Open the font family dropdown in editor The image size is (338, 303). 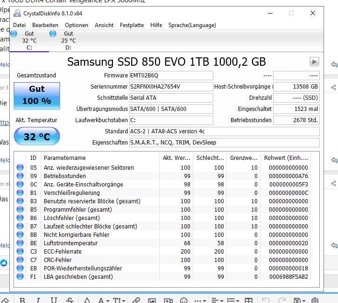pos(104,300)
